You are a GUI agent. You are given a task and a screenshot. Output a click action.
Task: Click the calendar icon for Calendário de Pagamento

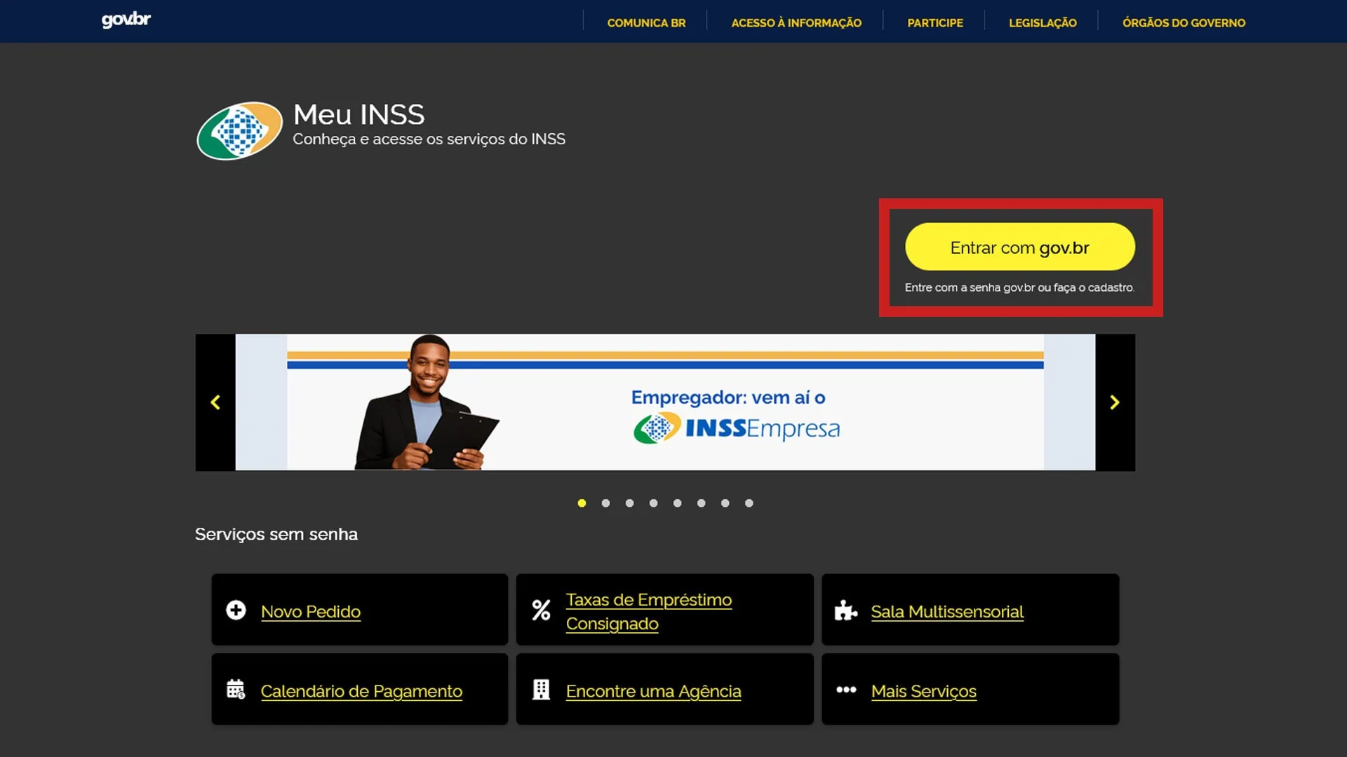coord(236,689)
